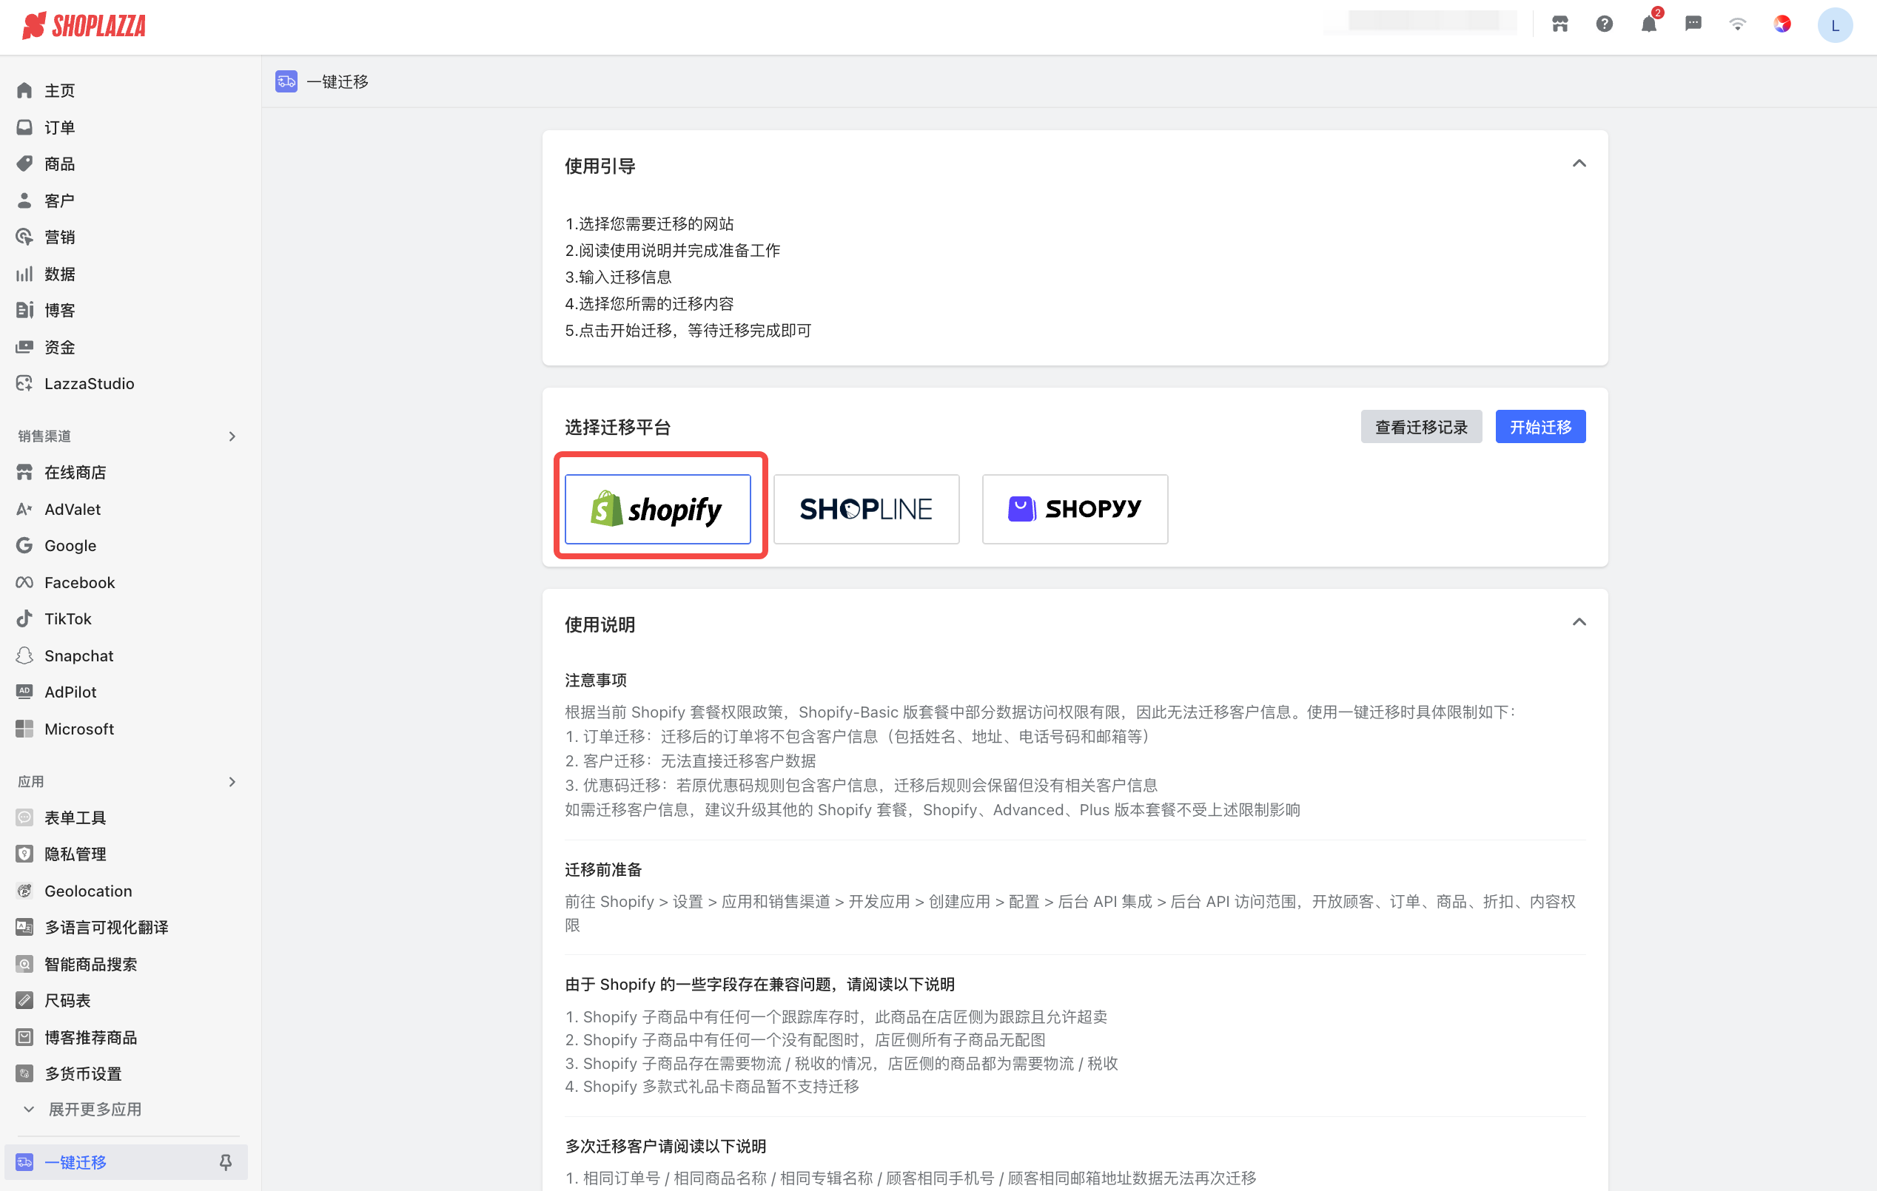Click step 3.输入迁移信息 text
The height and width of the screenshot is (1191, 1877).
618,277
